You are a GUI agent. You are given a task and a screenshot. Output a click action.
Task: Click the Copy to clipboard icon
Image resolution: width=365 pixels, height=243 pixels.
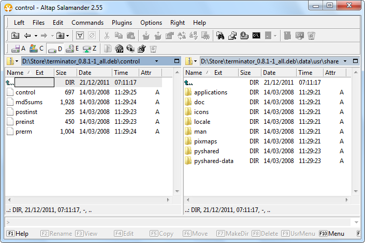click(119, 36)
